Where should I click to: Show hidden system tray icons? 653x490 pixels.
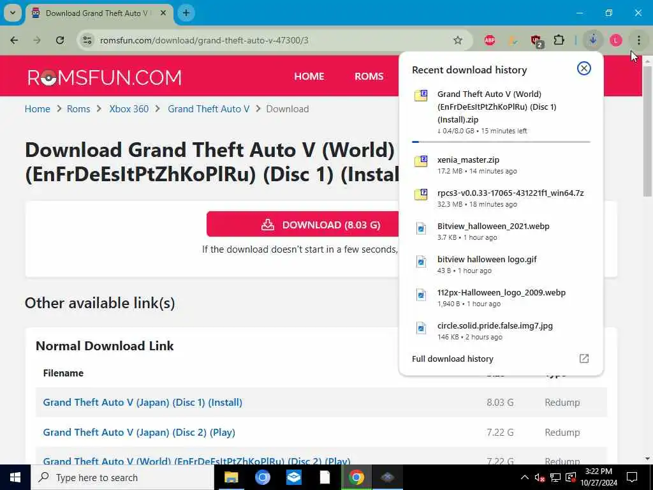[525, 477]
